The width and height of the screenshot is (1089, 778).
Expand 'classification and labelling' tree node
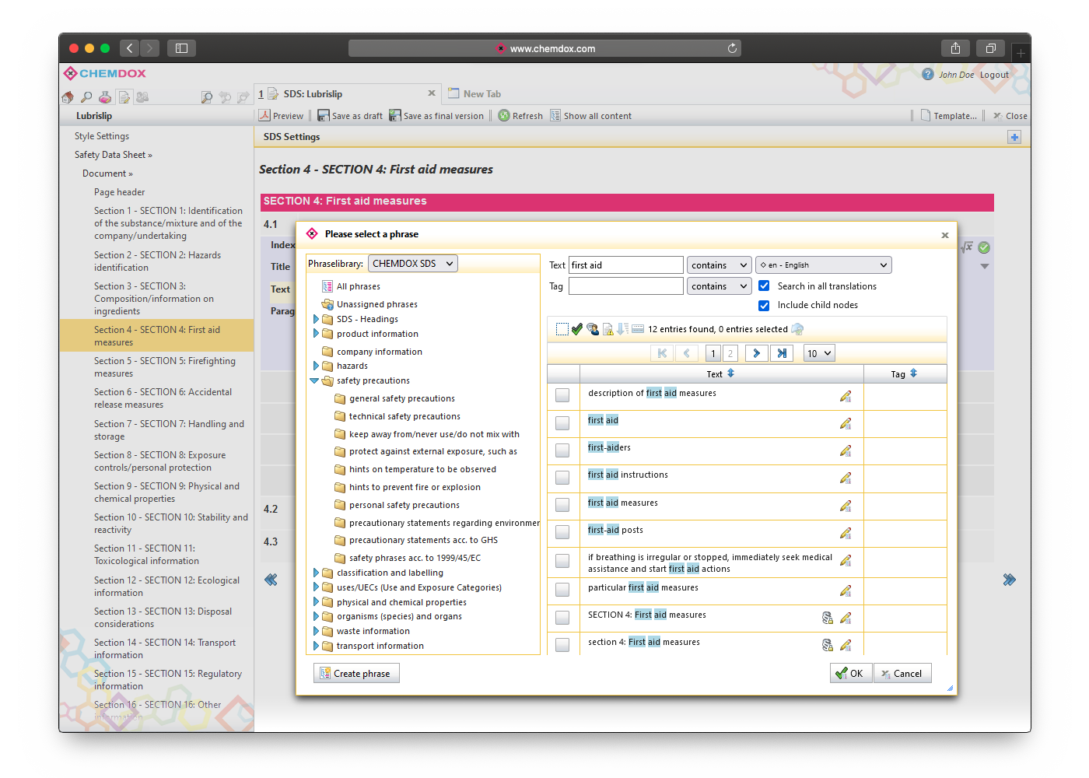point(316,573)
